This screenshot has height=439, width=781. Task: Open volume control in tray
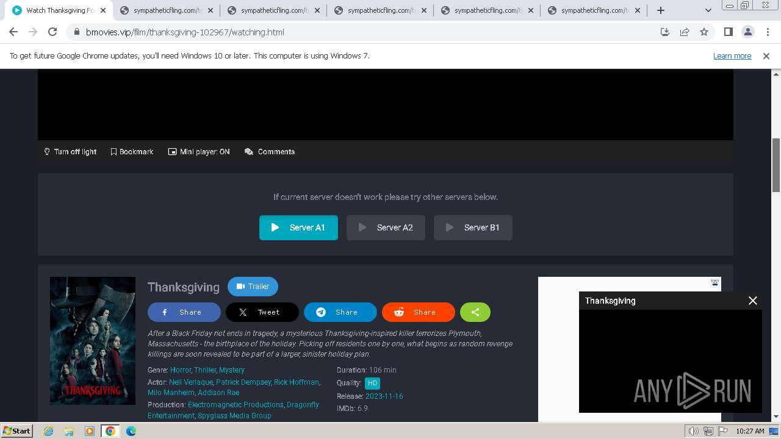694,431
